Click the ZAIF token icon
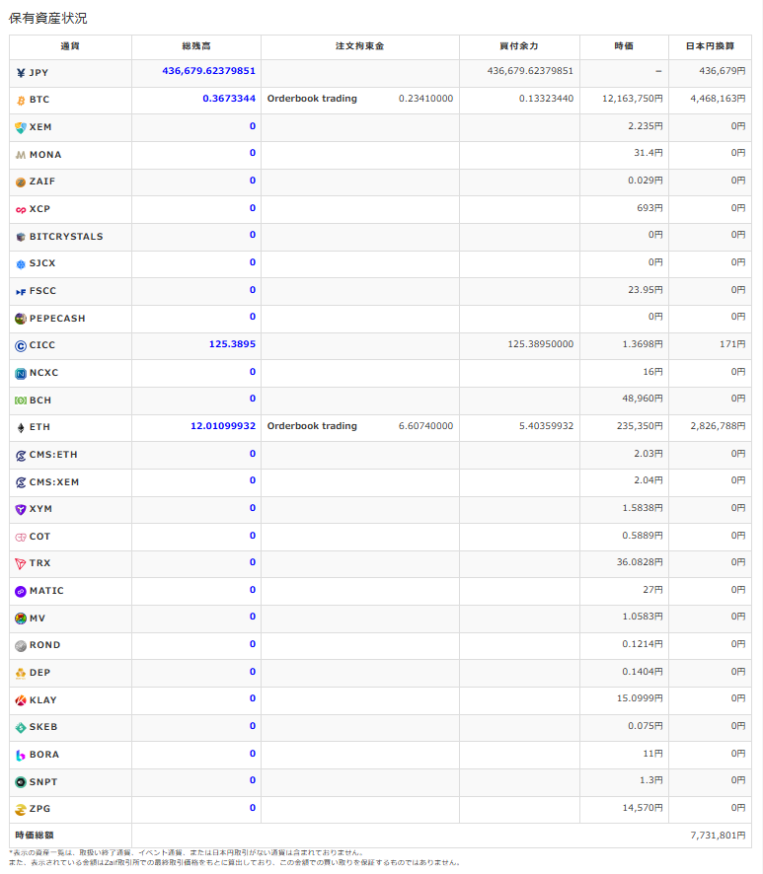 tap(21, 182)
